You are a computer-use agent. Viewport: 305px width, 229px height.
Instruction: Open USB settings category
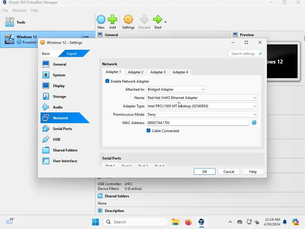(65, 139)
